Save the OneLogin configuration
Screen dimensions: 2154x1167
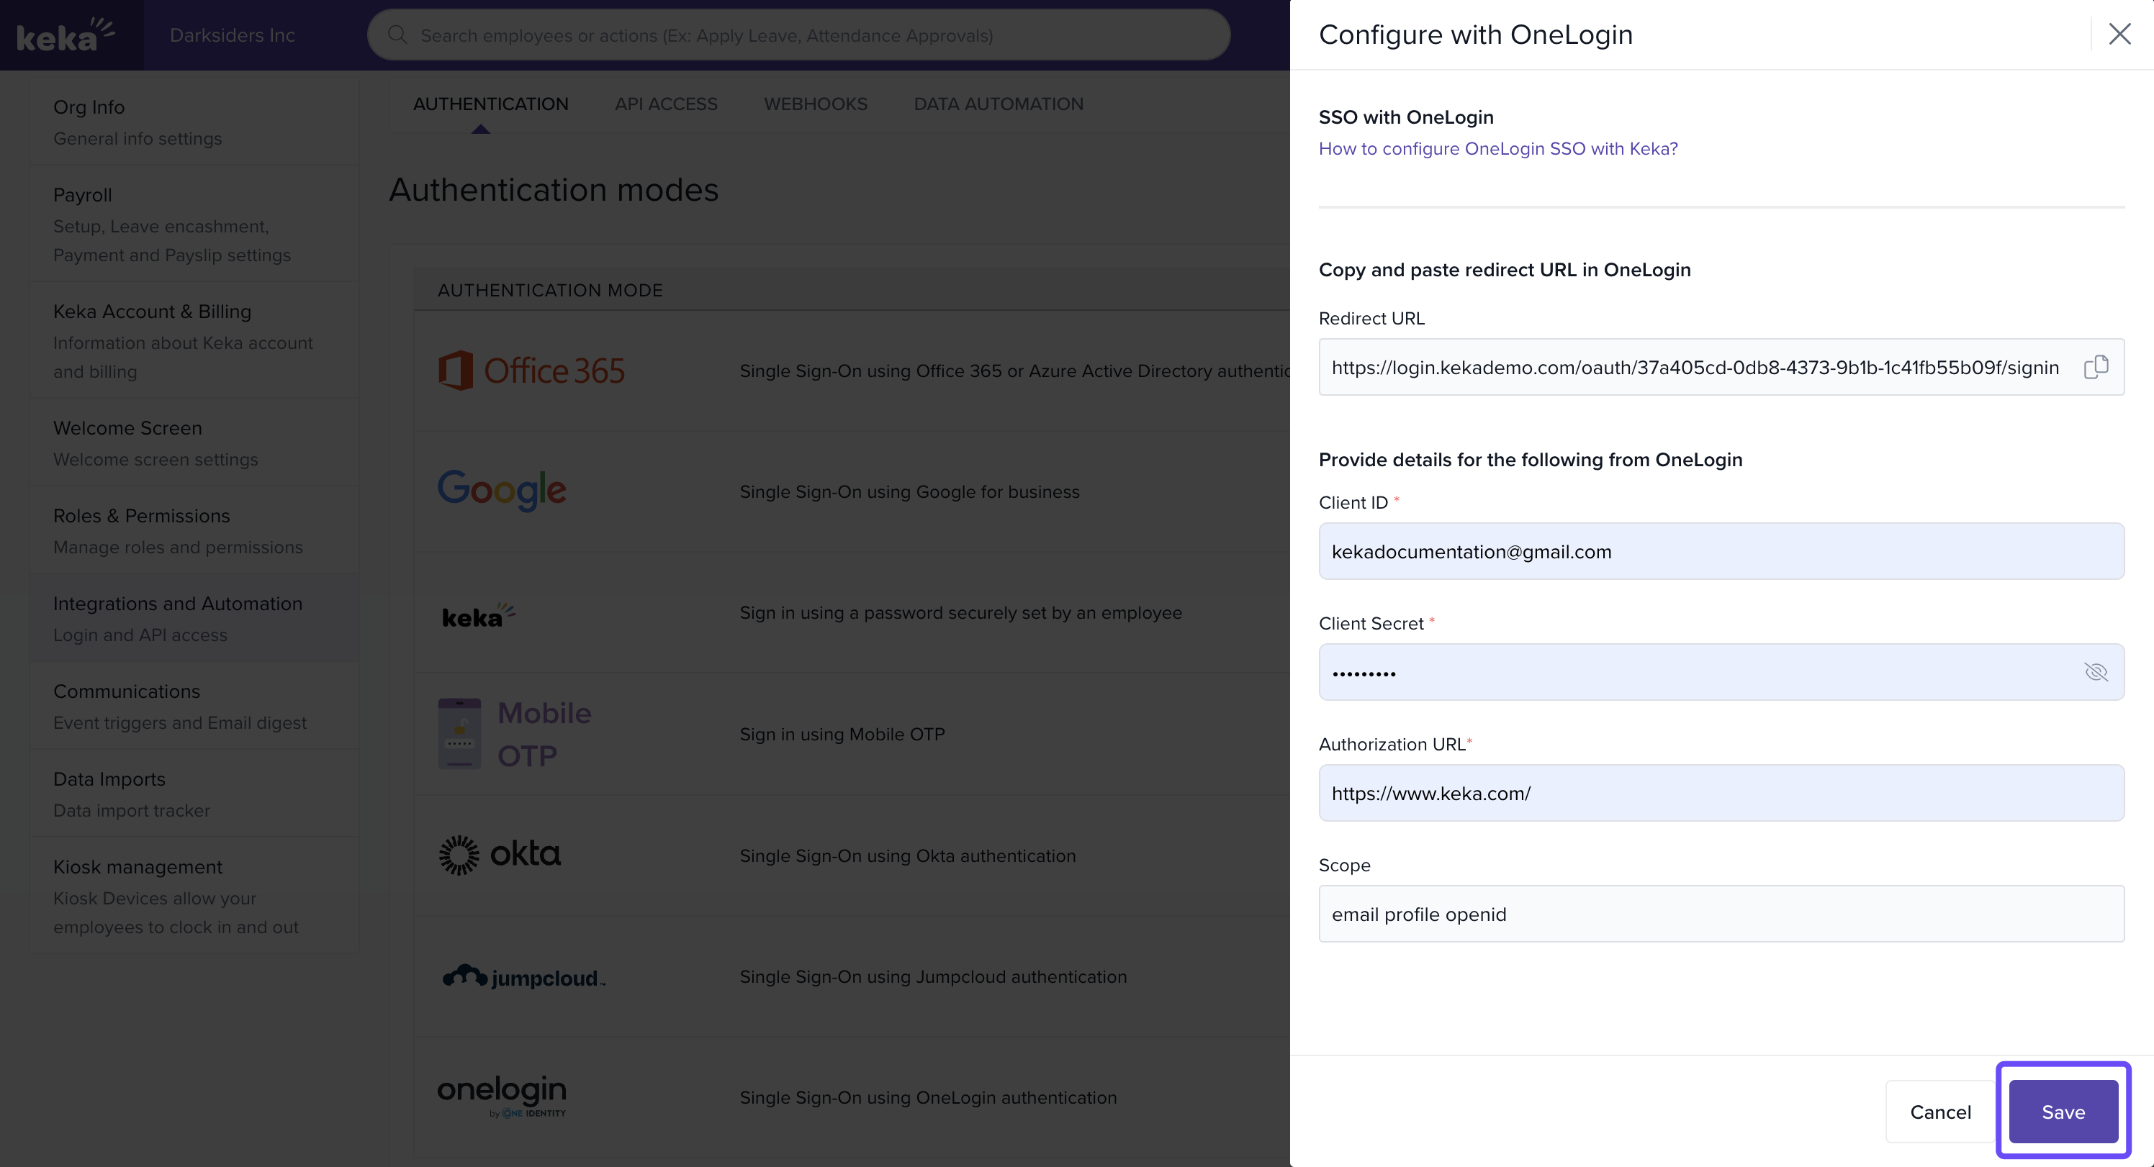click(x=2063, y=1111)
